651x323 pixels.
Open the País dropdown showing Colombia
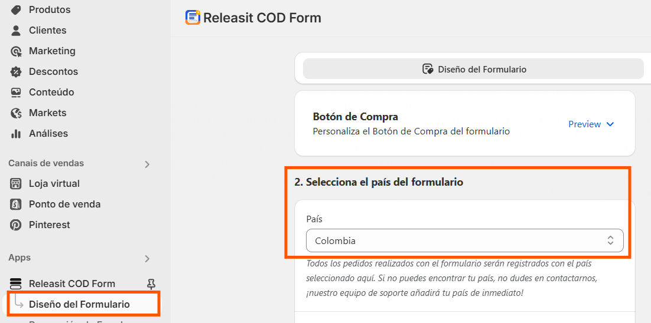tap(464, 240)
